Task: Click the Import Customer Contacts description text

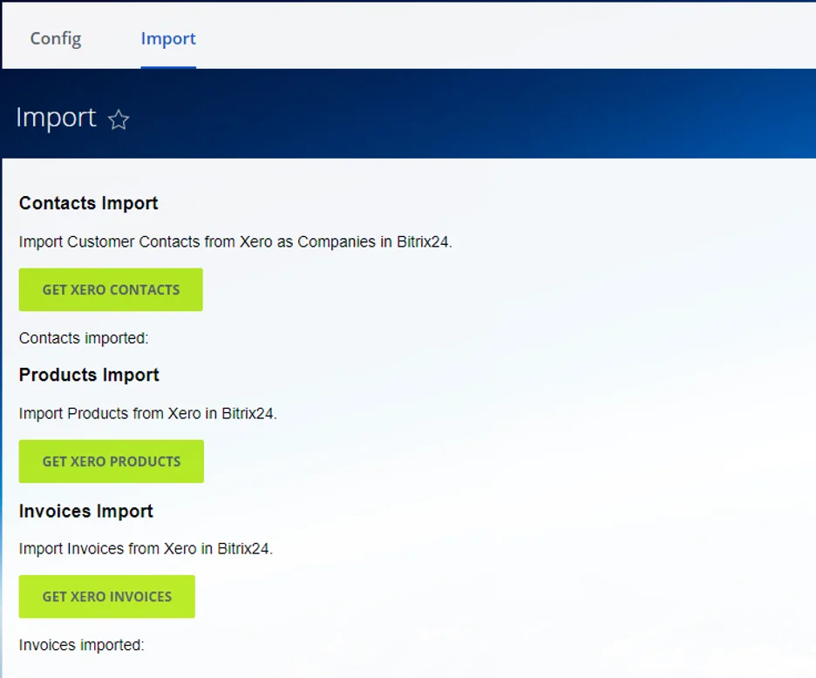Action: (x=235, y=241)
